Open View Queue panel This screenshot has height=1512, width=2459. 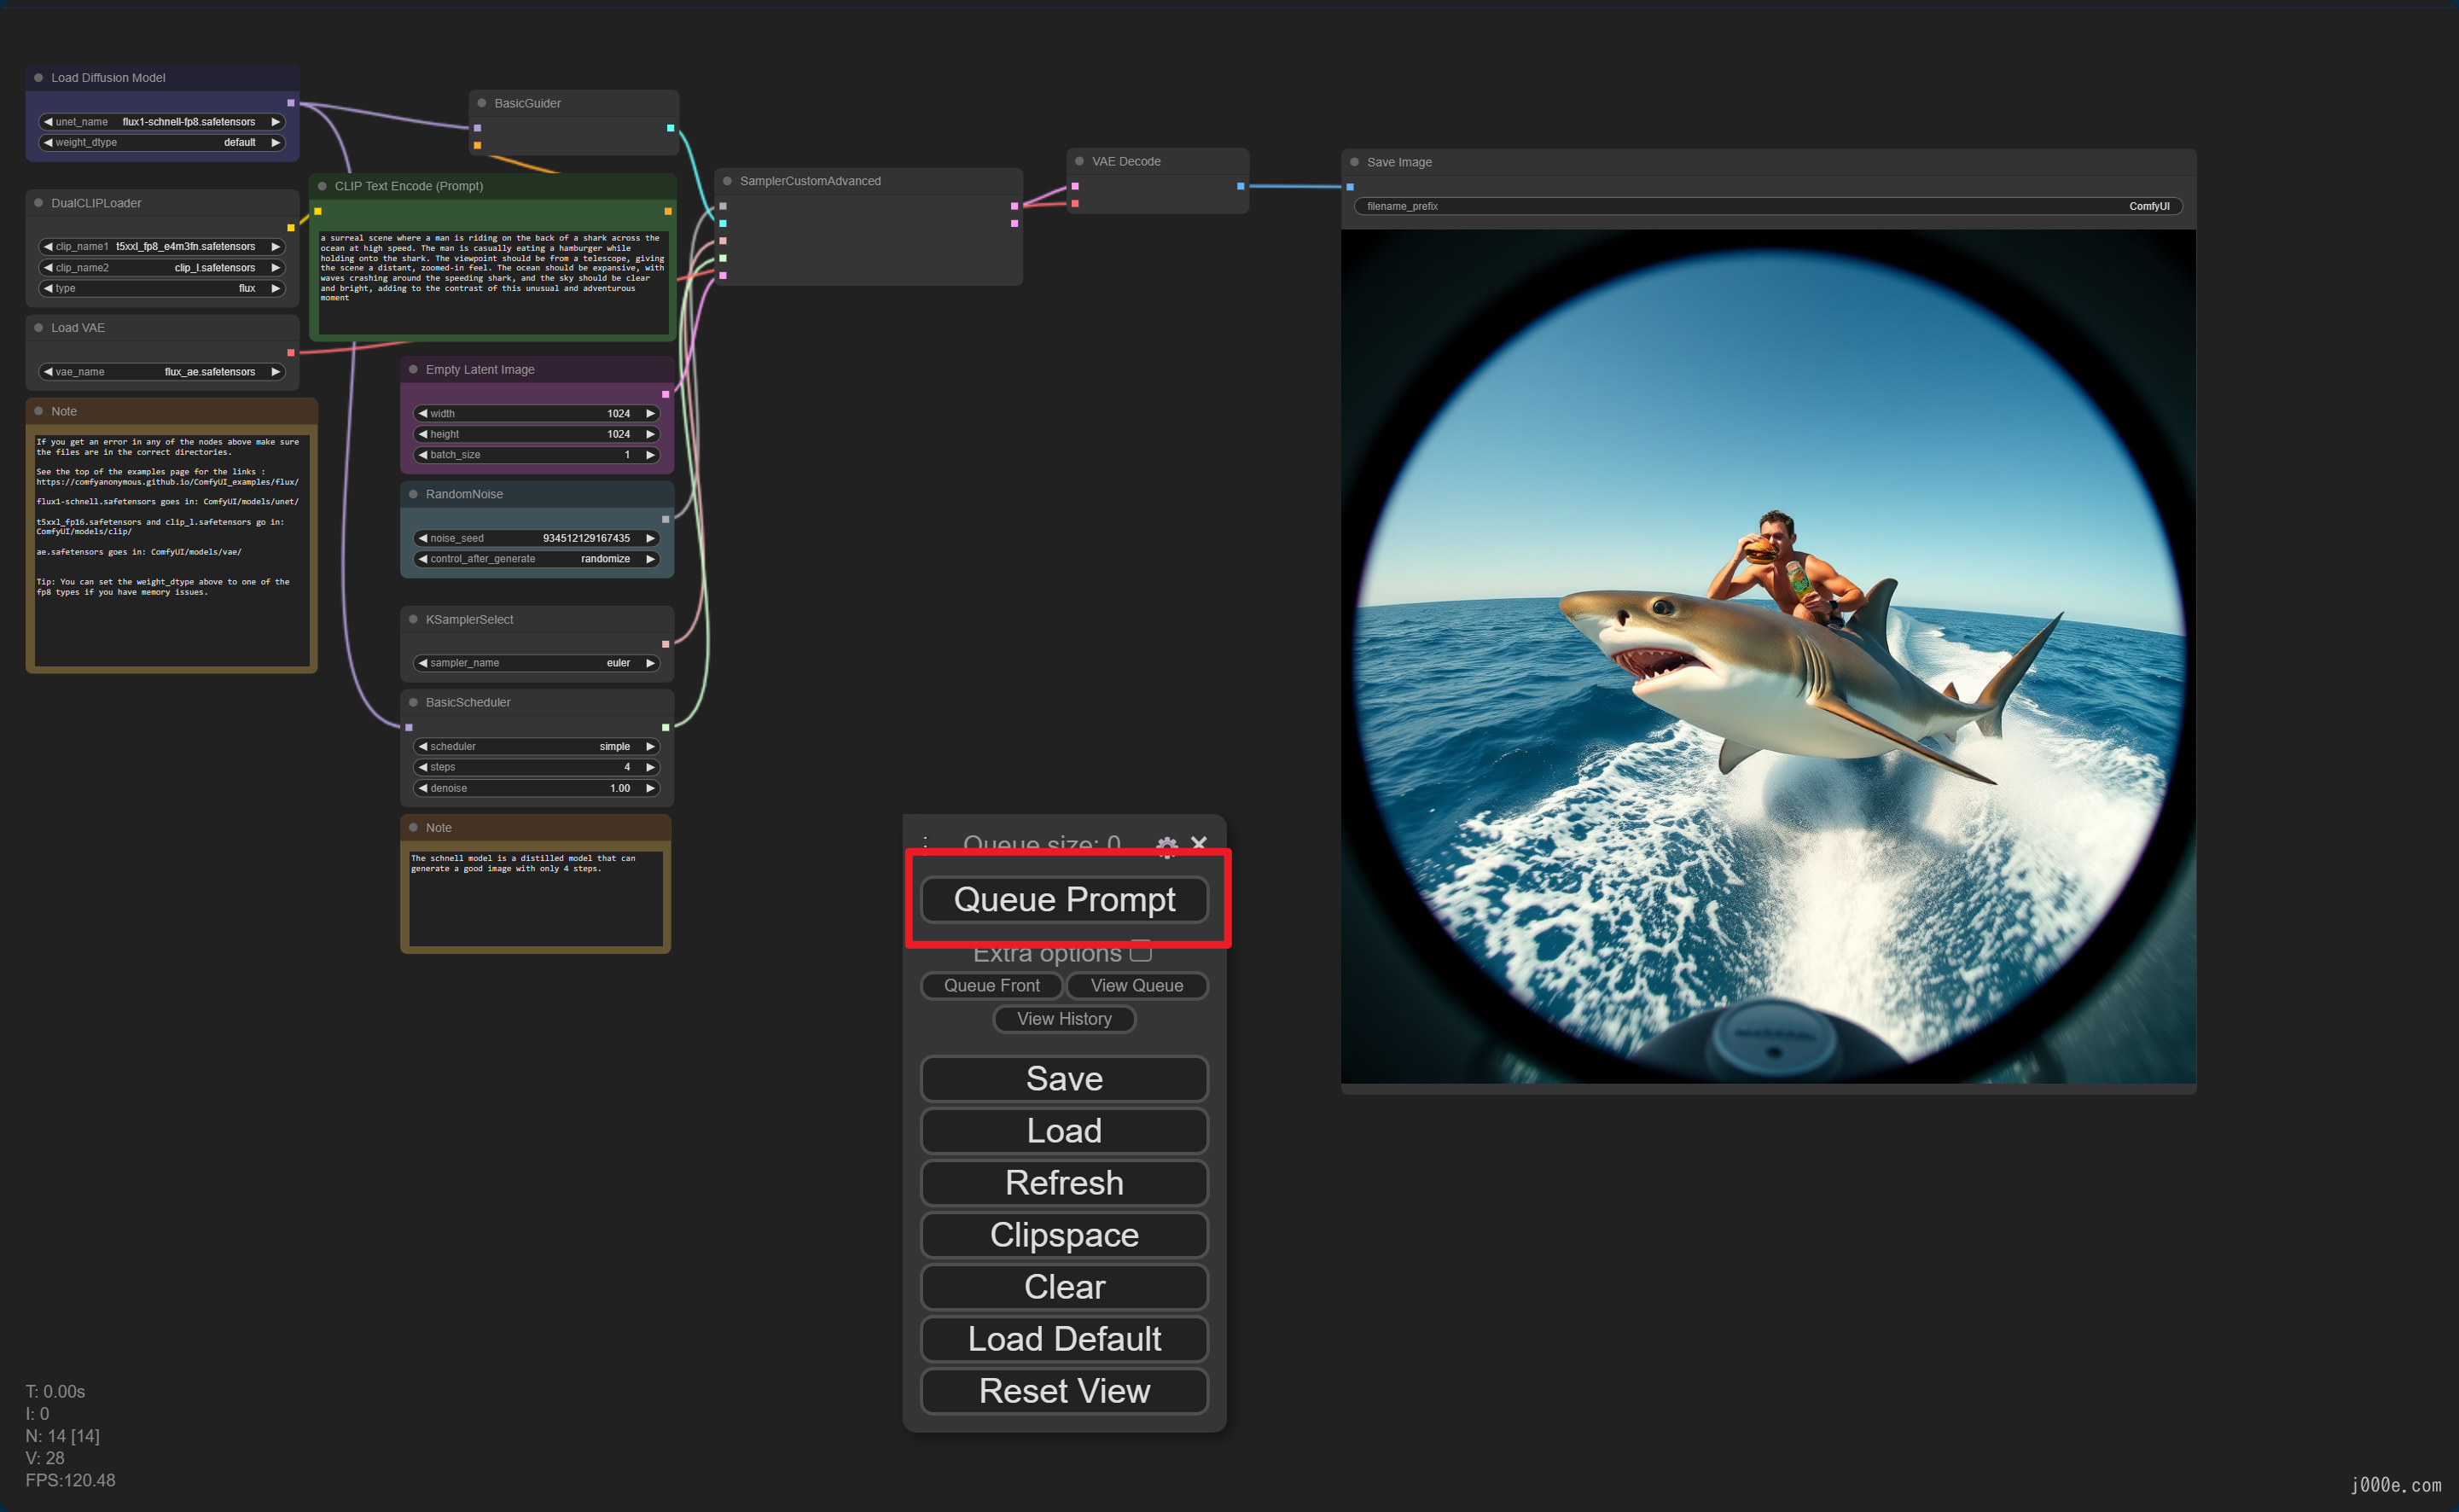(x=1138, y=984)
